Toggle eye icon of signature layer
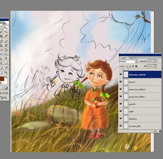Screen dimensions: 163x159 point(121,119)
